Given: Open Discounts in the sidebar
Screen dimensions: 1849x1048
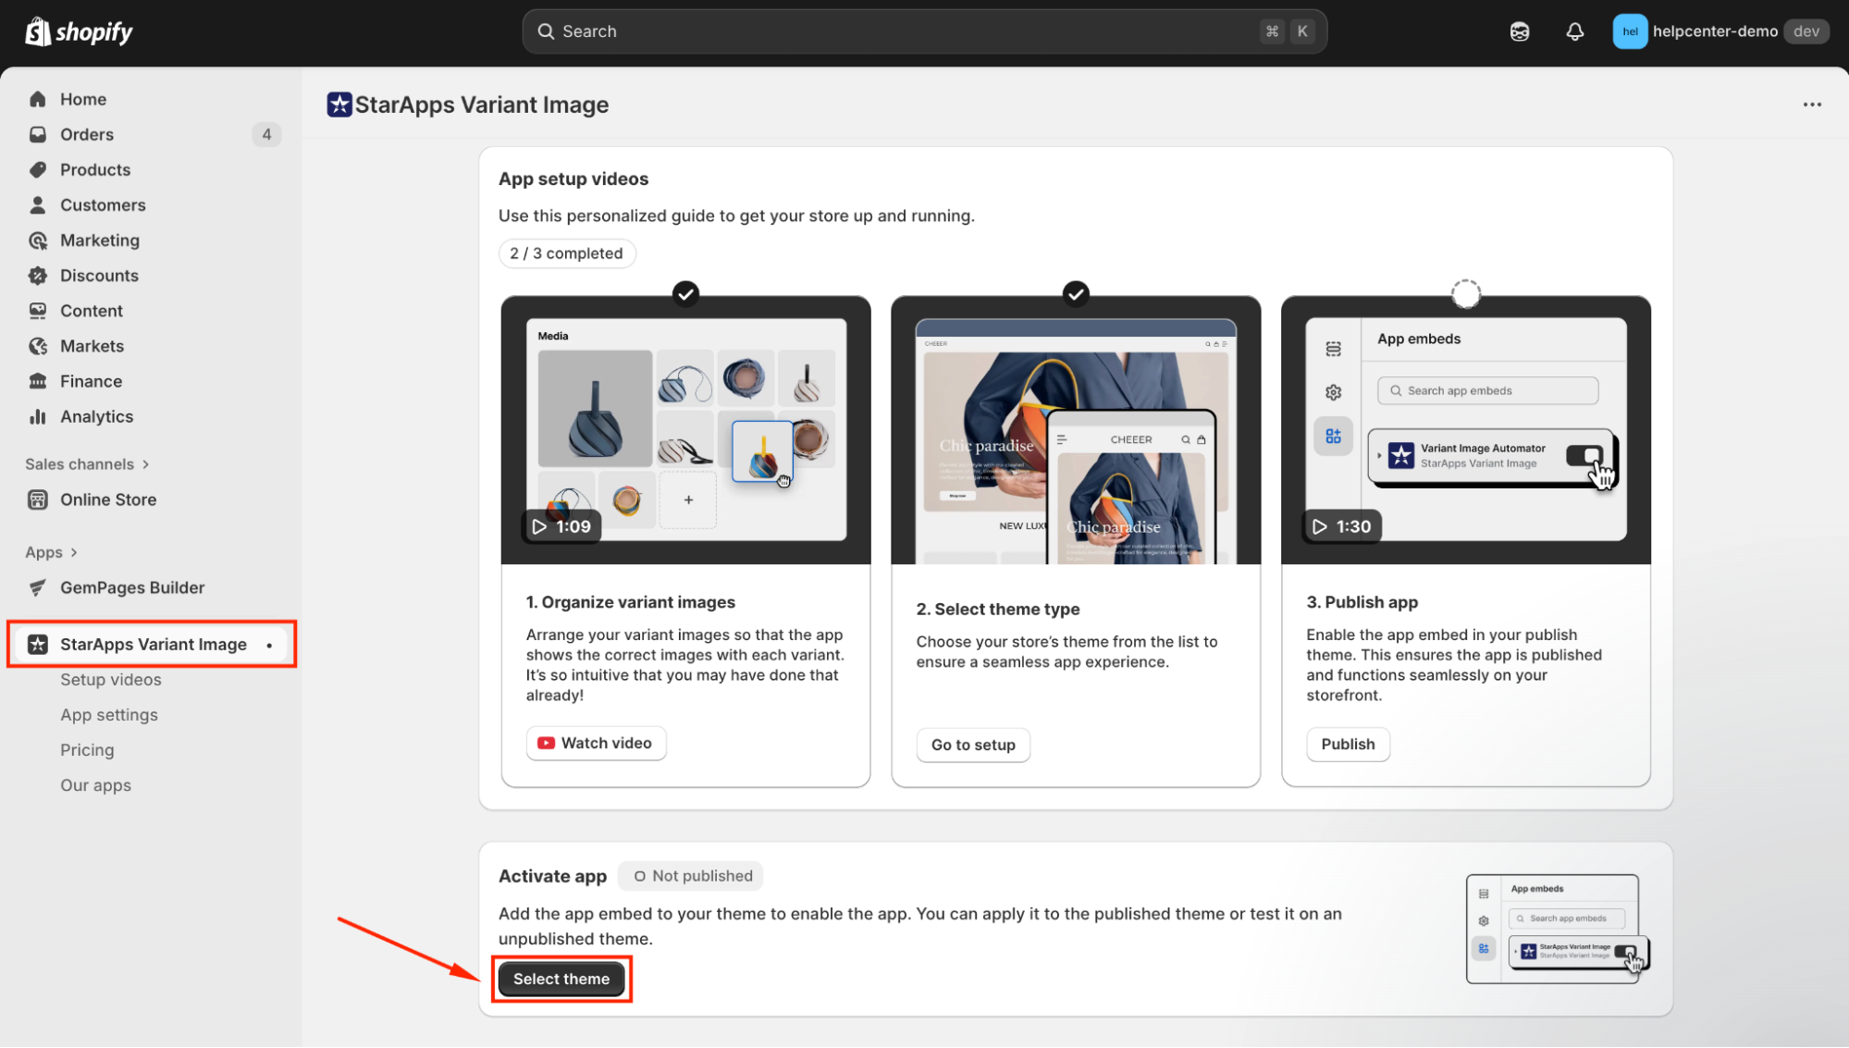Looking at the screenshot, I should [99, 276].
